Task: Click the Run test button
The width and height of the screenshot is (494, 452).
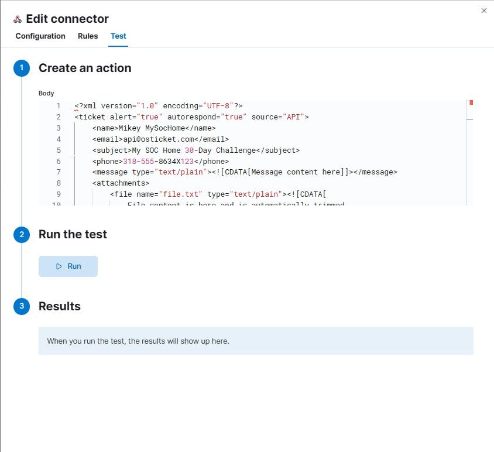Action: coord(68,266)
